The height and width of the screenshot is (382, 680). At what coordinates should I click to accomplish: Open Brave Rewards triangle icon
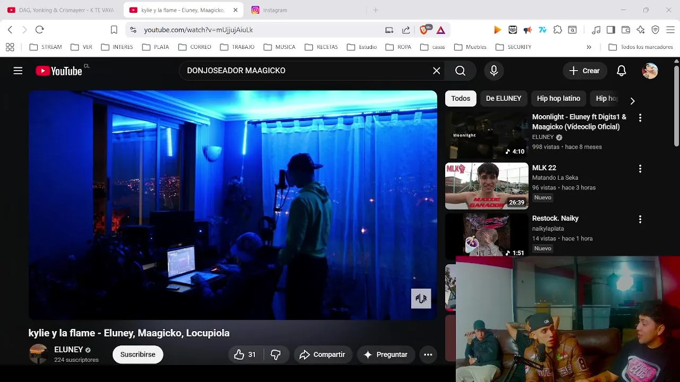(441, 30)
